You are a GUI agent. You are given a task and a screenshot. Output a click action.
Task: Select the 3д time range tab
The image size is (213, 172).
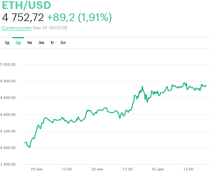18,43
